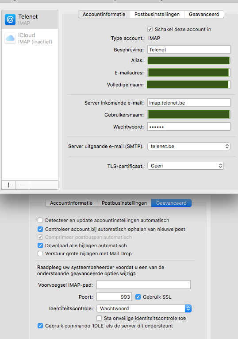The width and height of the screenshot is (238, 339).
Task: Open Identiteitscontrole dropdown 'Wachtwoord'
Action: [x=144, y=308]
